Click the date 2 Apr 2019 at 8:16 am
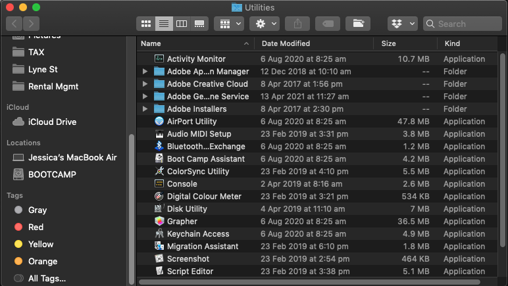508x286 pixels. click(301, 184)
